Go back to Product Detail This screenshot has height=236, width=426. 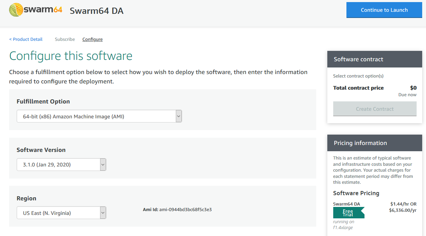click(x=26, y=39)
